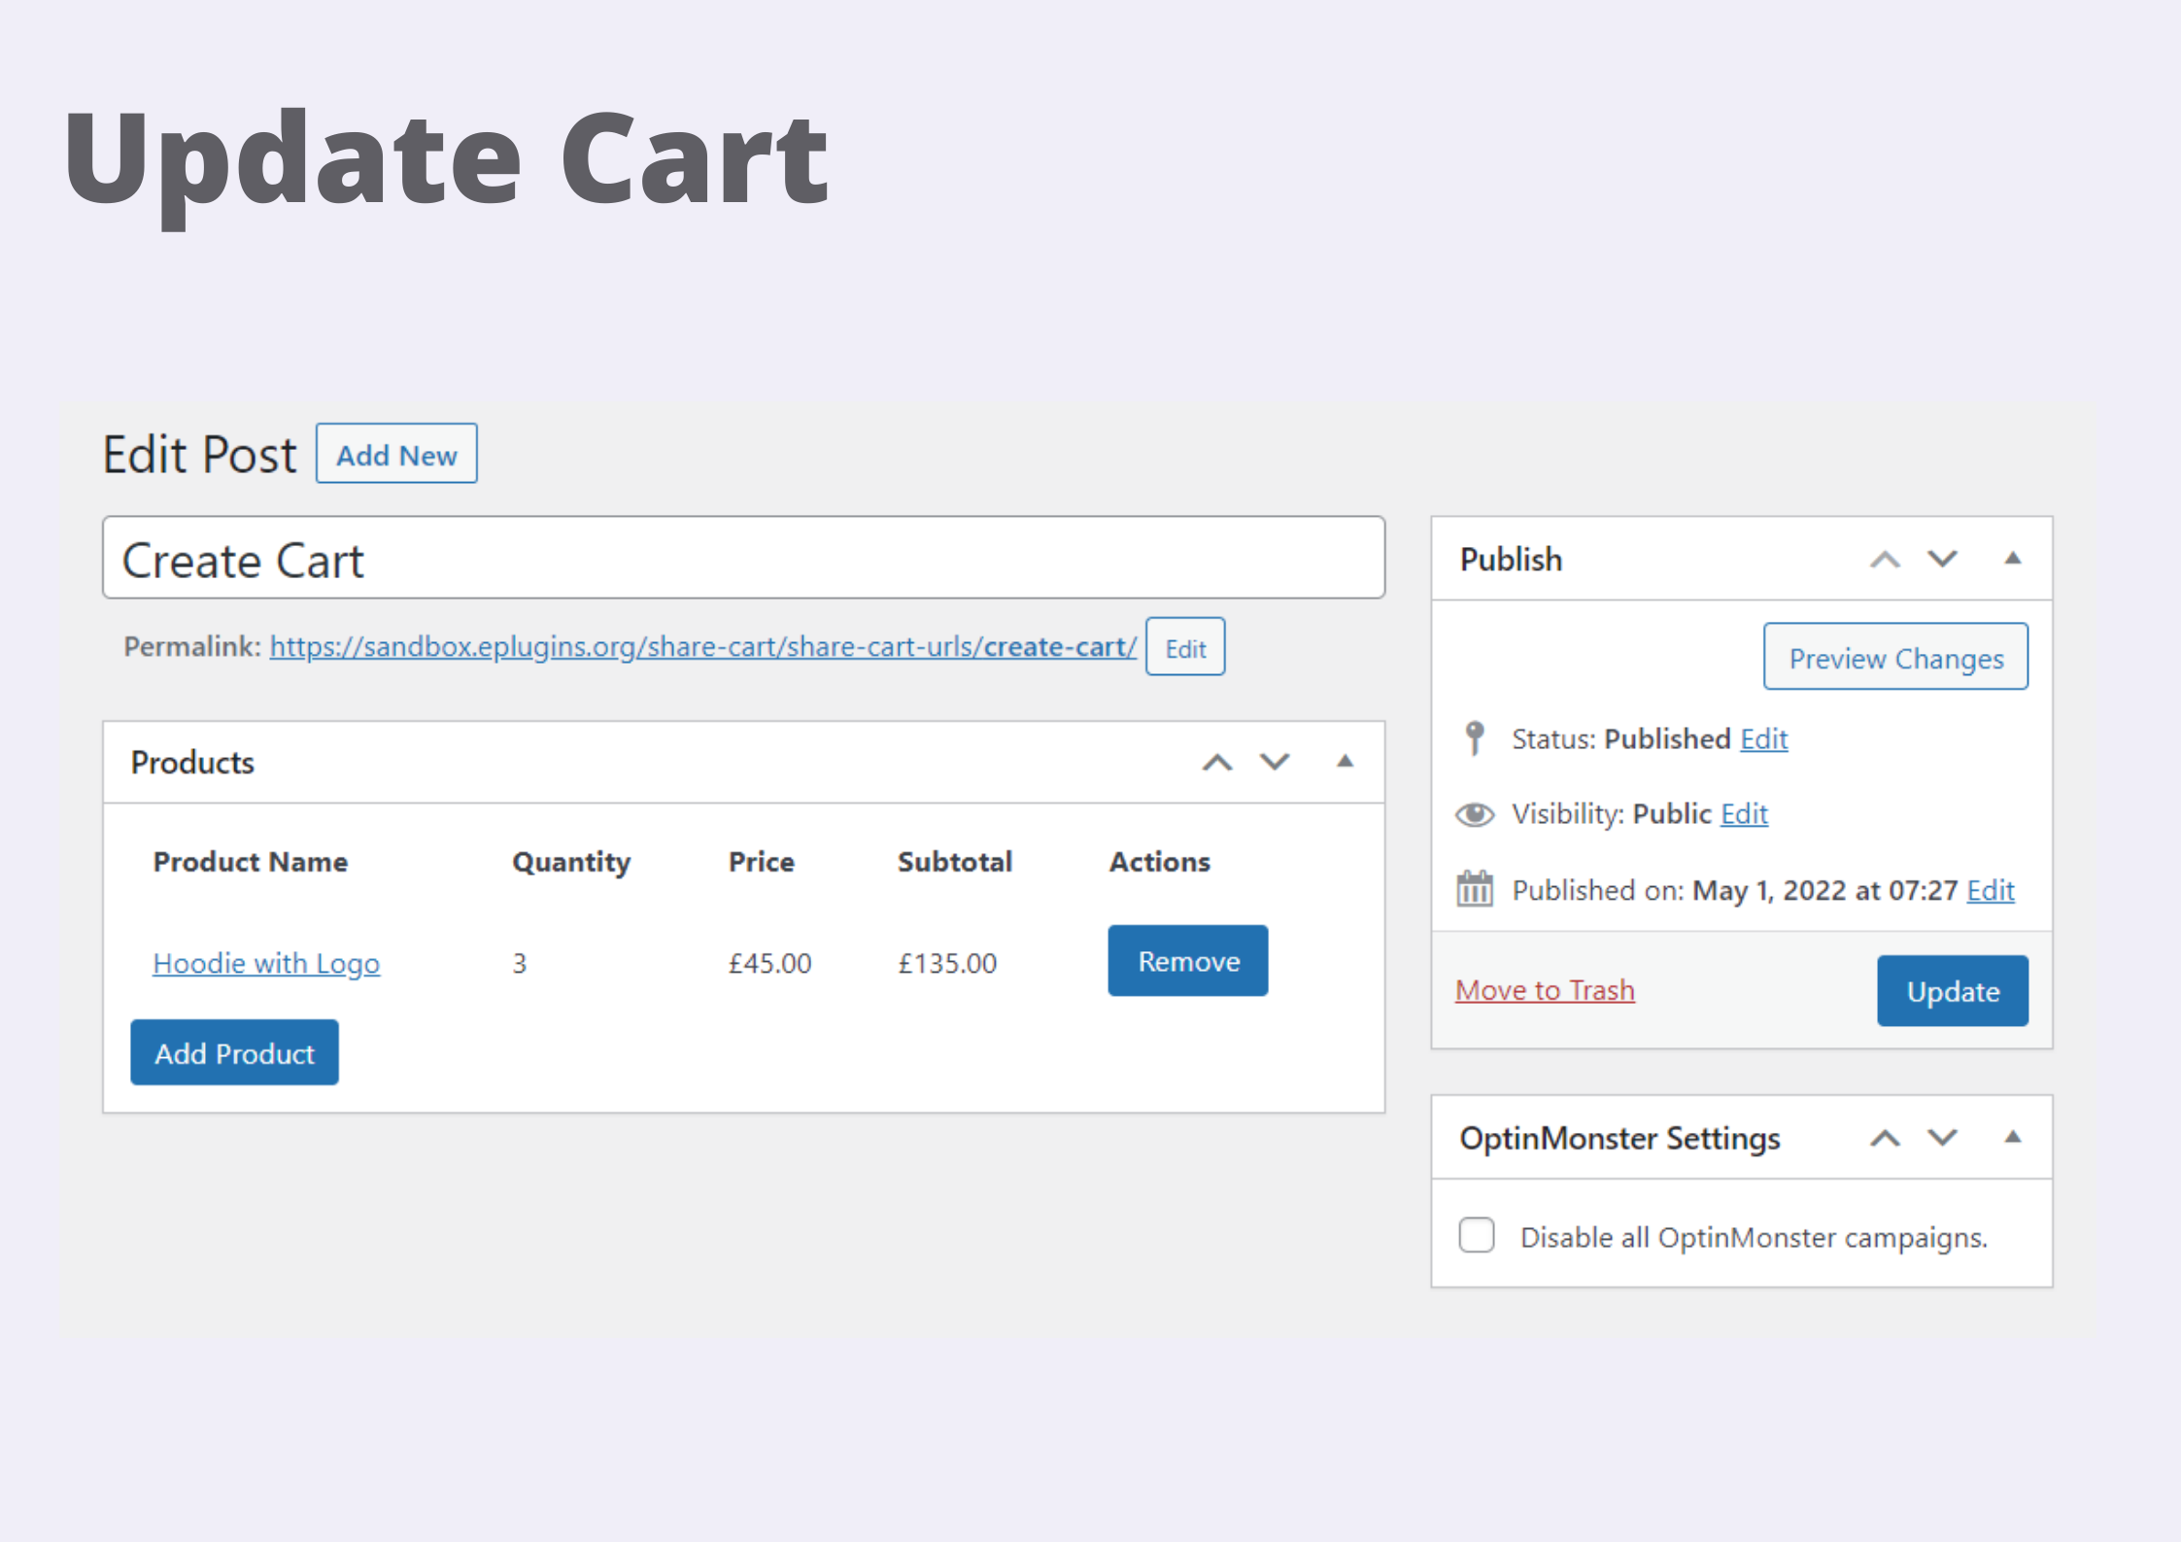Click the key icon next to Status
Screen dimensions: 2181x1542
(1475, 737)
